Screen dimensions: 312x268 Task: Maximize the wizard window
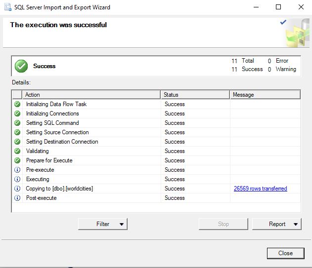[x=278, y=7]
